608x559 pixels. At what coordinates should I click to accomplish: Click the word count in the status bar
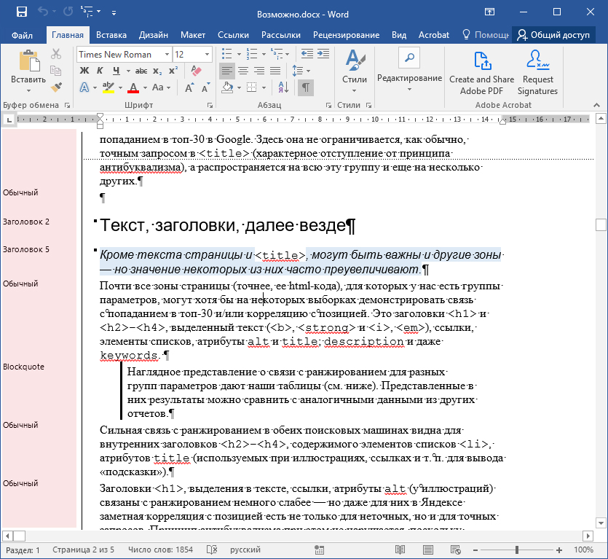pyautogui.click(x=161, y=550)
